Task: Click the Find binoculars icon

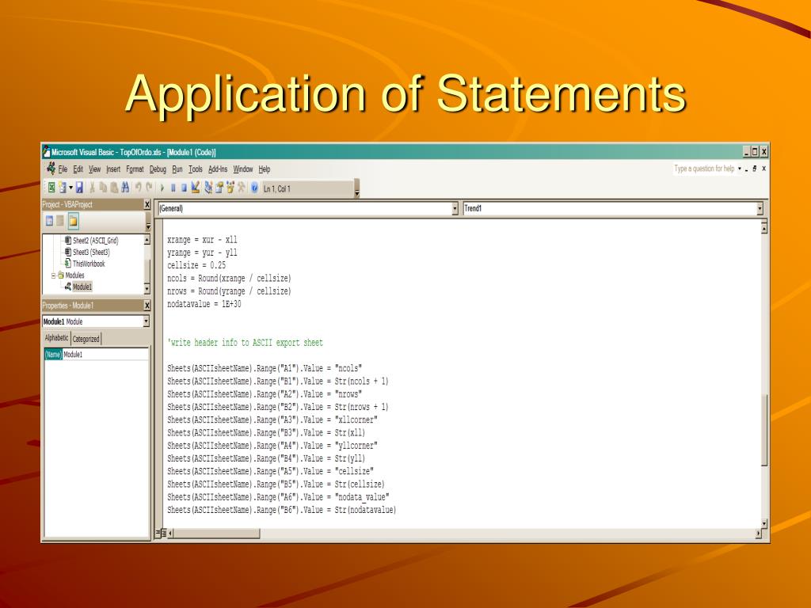Action: click(125, 188)
